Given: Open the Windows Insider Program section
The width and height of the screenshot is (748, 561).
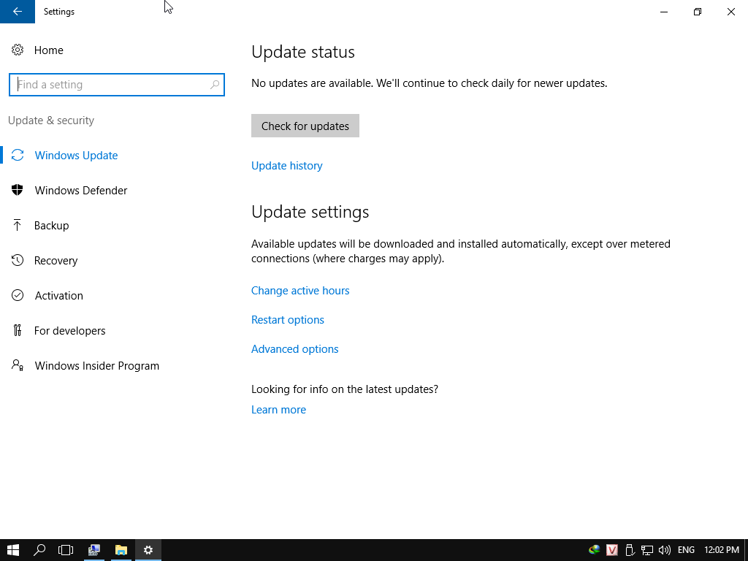Looking at the screenshot, I should pyautogui.click(x=97, y=365).
